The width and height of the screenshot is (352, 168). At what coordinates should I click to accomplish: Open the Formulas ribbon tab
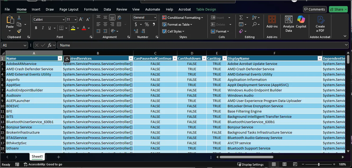tap(91, 9)
